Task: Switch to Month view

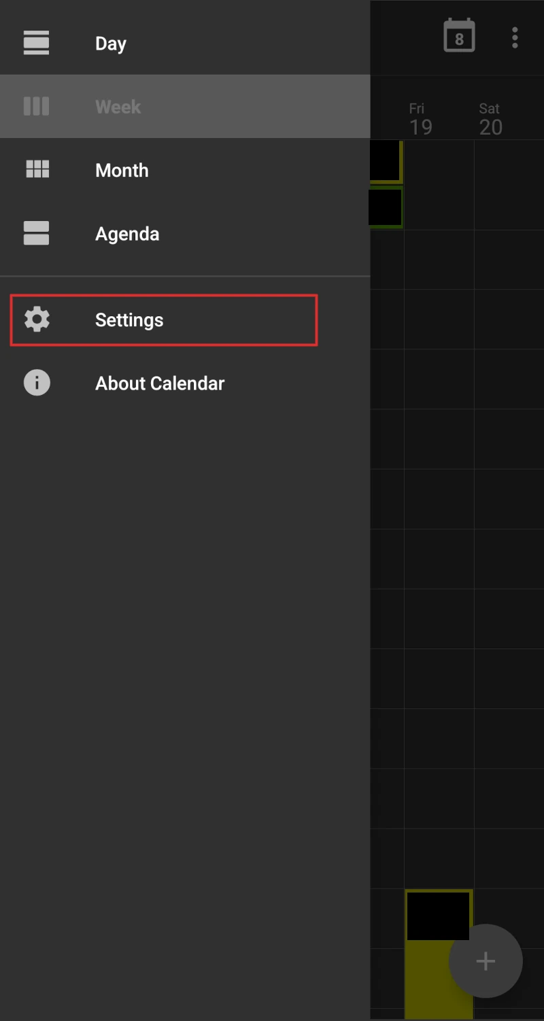Action: 122,170
